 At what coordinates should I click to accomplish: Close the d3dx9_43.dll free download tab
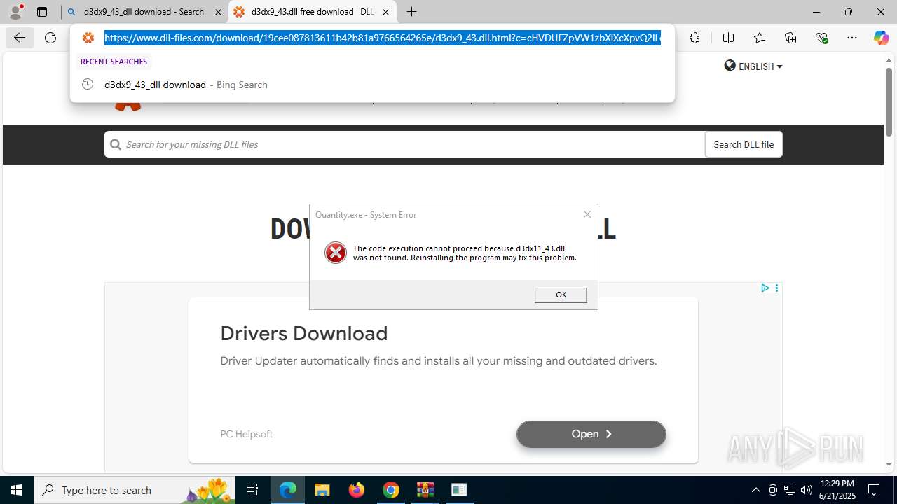point(385,12)
